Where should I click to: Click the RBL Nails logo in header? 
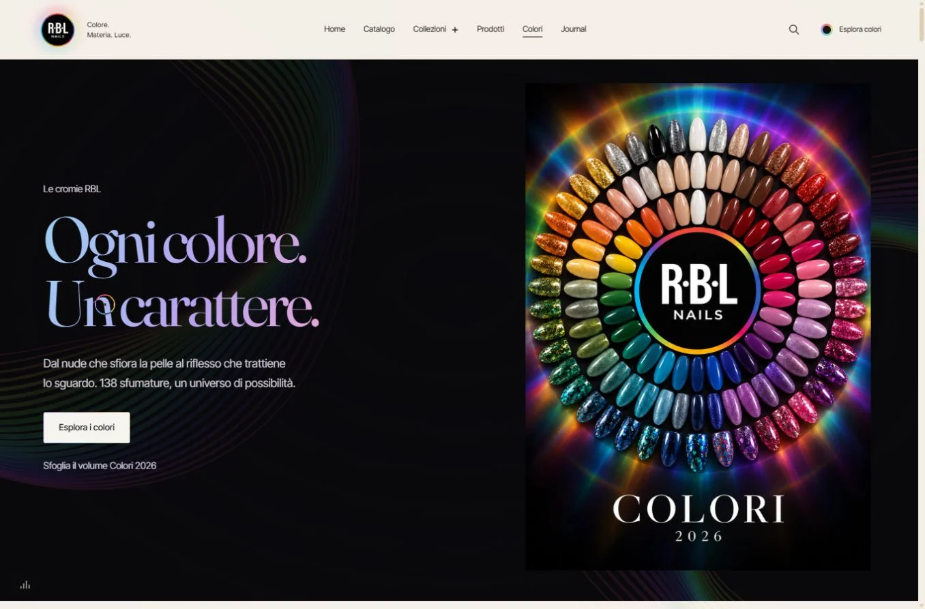tap(57, 30)
